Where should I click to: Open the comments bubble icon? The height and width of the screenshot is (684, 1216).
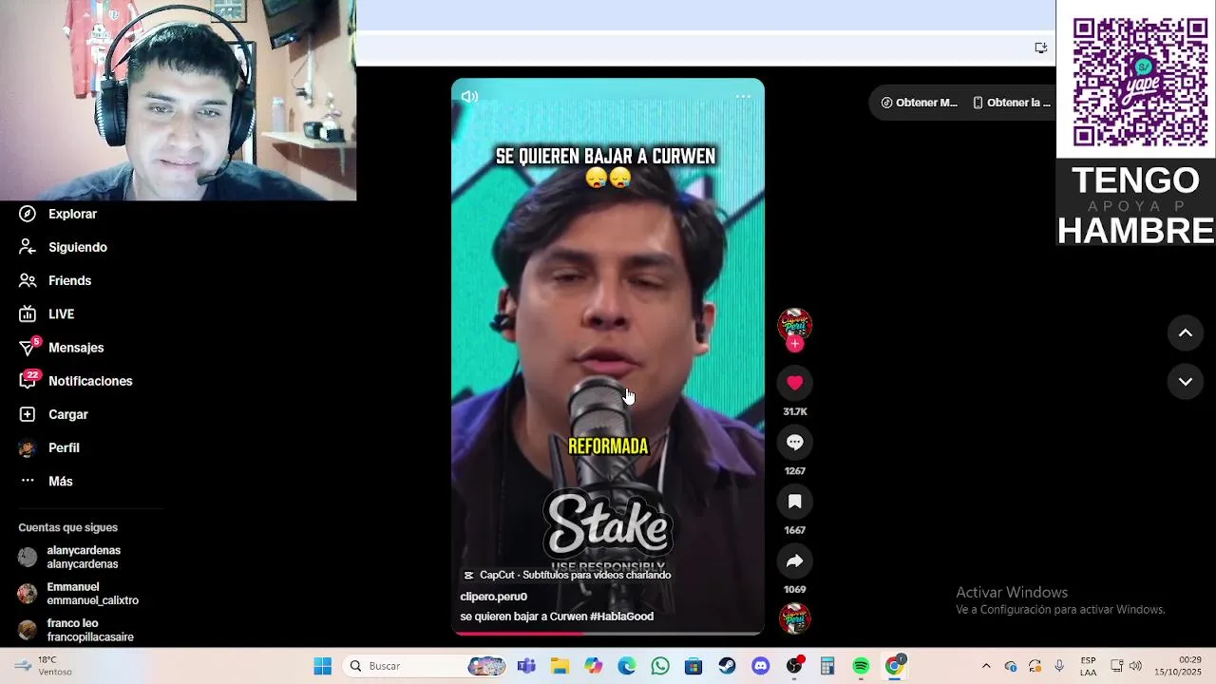[x=795, y=442]
